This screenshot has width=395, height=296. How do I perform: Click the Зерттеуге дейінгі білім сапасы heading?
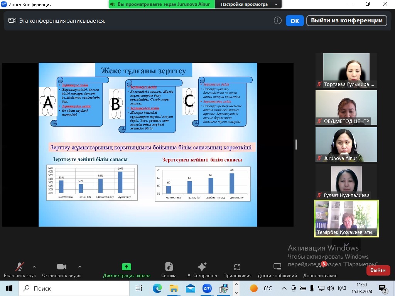click(x=90, y=159)
